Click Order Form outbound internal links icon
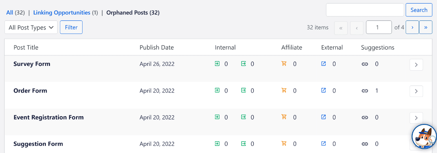The height and width of the screenshot is (153, 437). [x=244, y=91]
